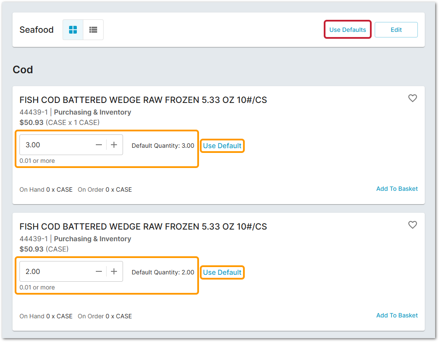The image size is (439, 342).
Task: Apply Use Default beside Default Quantity 3.00
Action: coord(222,146)
